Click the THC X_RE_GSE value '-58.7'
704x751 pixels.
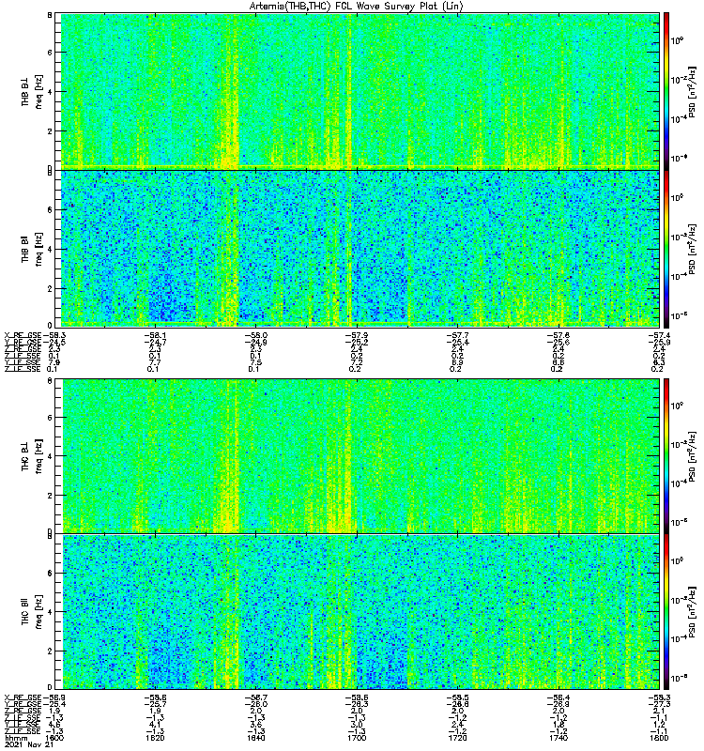[x=255, y=697]
